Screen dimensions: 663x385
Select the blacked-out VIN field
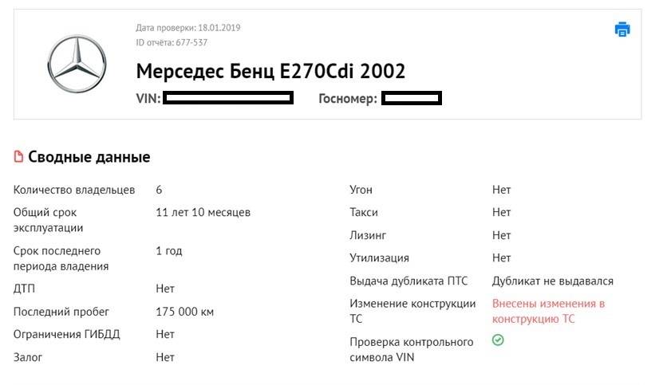pos(228,99)
